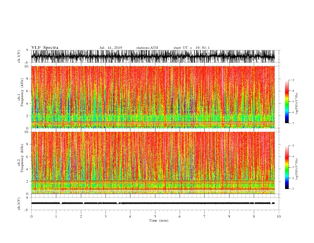Click the lower PSD color scale bar
Viewport: 314px width, 243px height.
(287, 167)
